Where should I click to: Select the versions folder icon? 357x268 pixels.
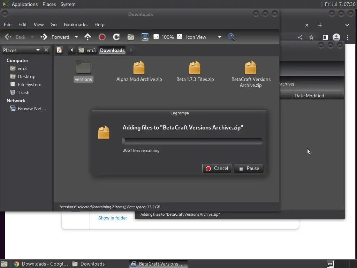pyautogui.click(x=83, y=67)
